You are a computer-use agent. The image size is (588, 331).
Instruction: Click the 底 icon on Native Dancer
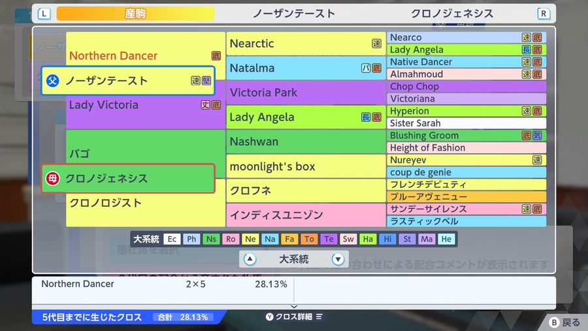pyautogui.click(x=537, y=62)
